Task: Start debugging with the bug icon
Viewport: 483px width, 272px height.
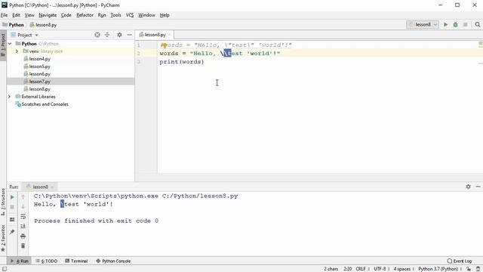Action: coord(455,24)
